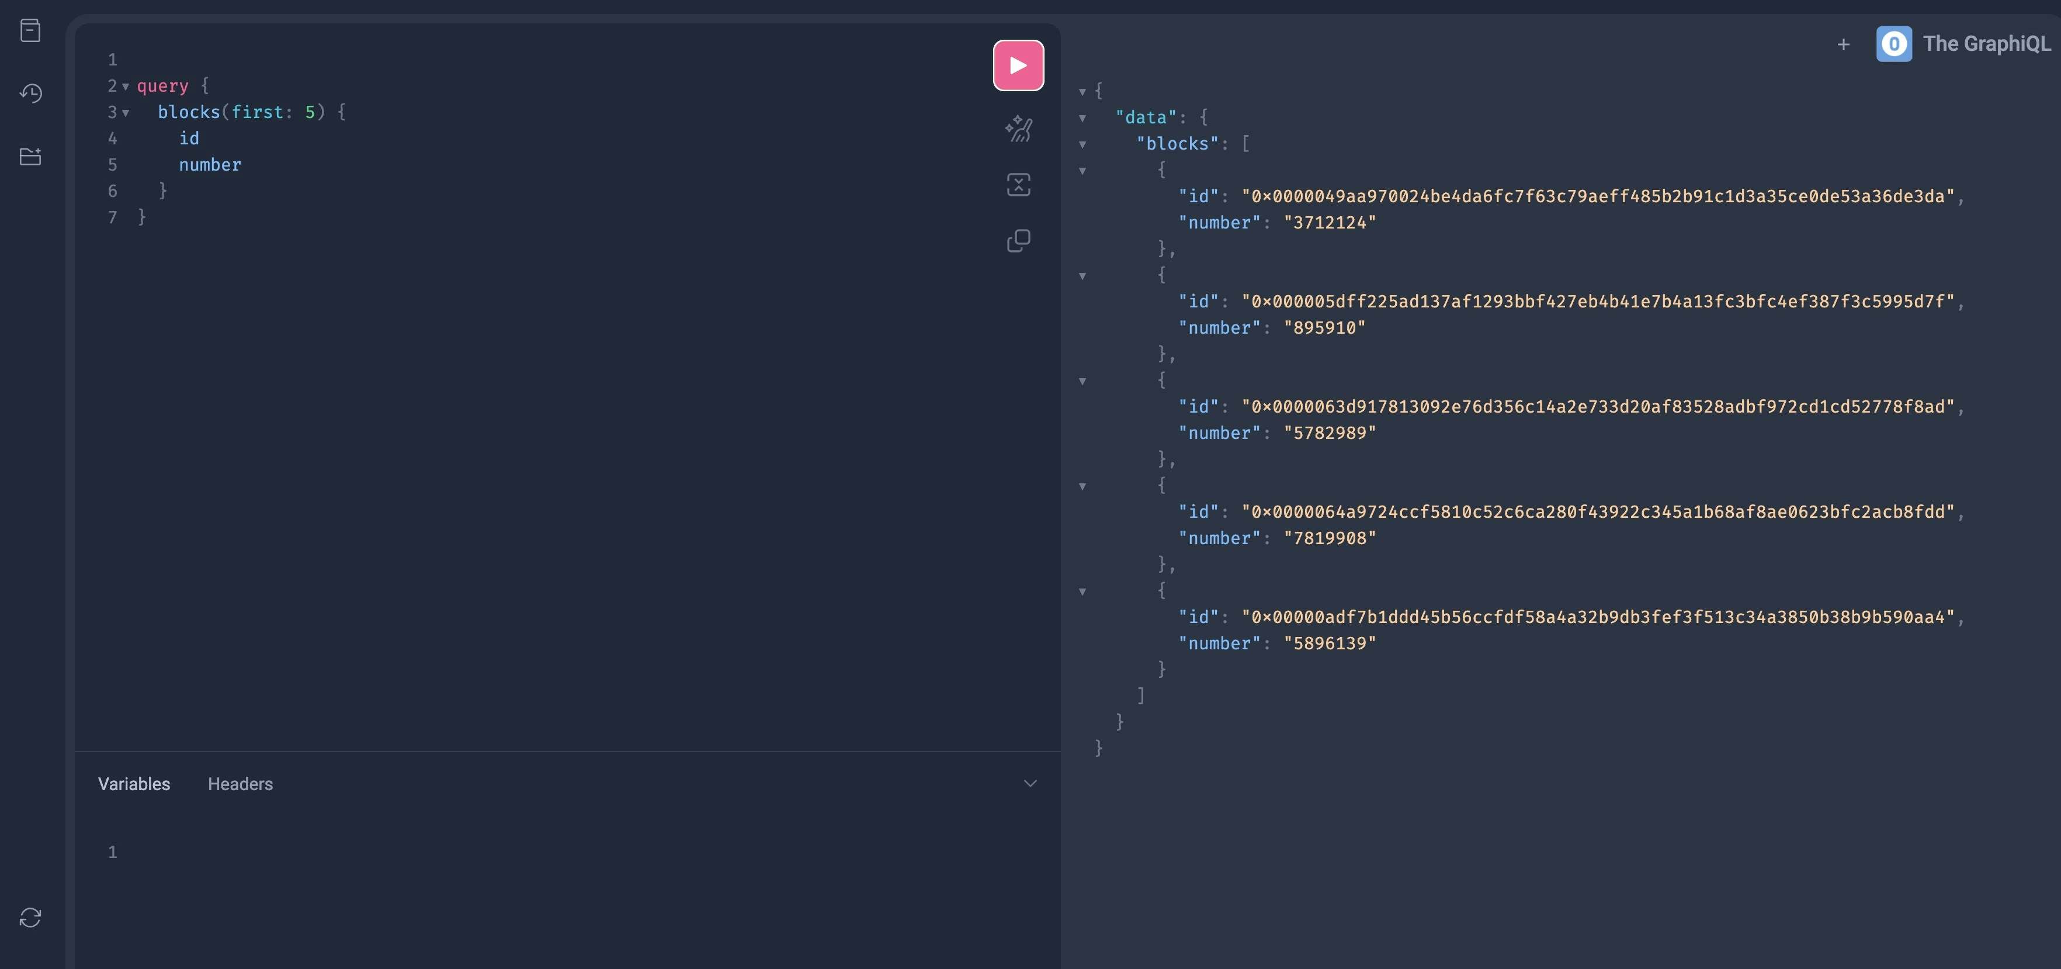
Task: Open the GraphiQL explorer plugin icon
Action: pos(30,156)
